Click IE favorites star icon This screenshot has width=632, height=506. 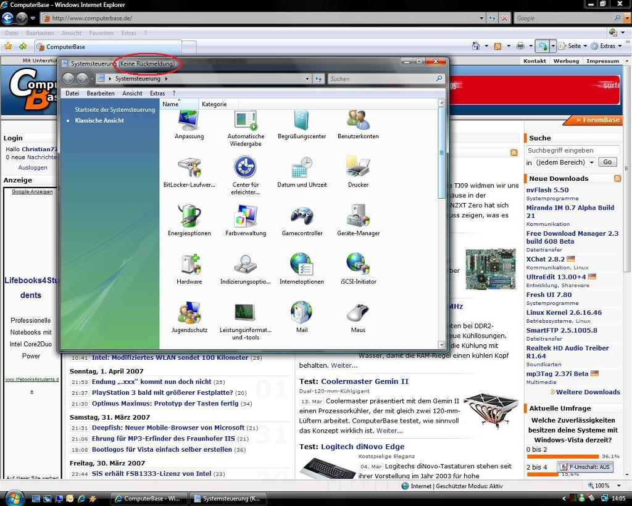point(7,46)
